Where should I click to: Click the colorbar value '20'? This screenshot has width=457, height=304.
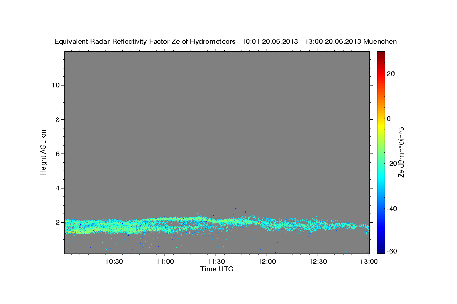(391, 74)
